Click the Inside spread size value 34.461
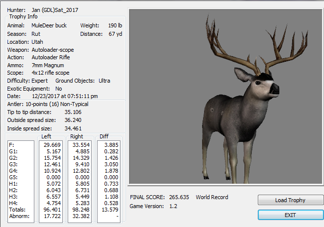Image resolution: width=324 pixels, height=227 pixels. [73, 128]
